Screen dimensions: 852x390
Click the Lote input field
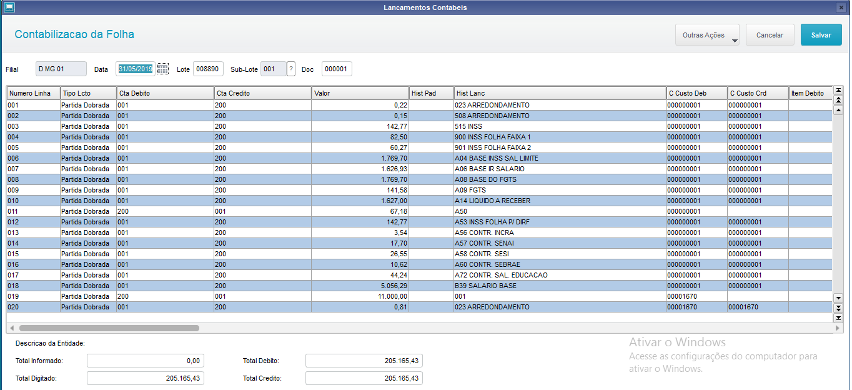[x=208, y=69]
